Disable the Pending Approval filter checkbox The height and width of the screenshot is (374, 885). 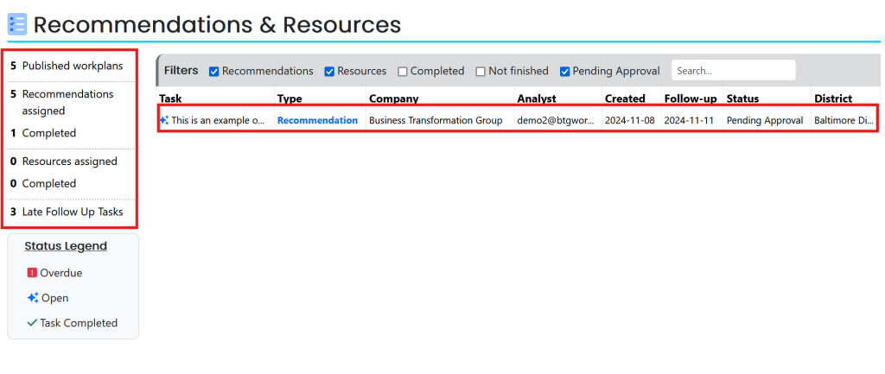coord(565,72)
